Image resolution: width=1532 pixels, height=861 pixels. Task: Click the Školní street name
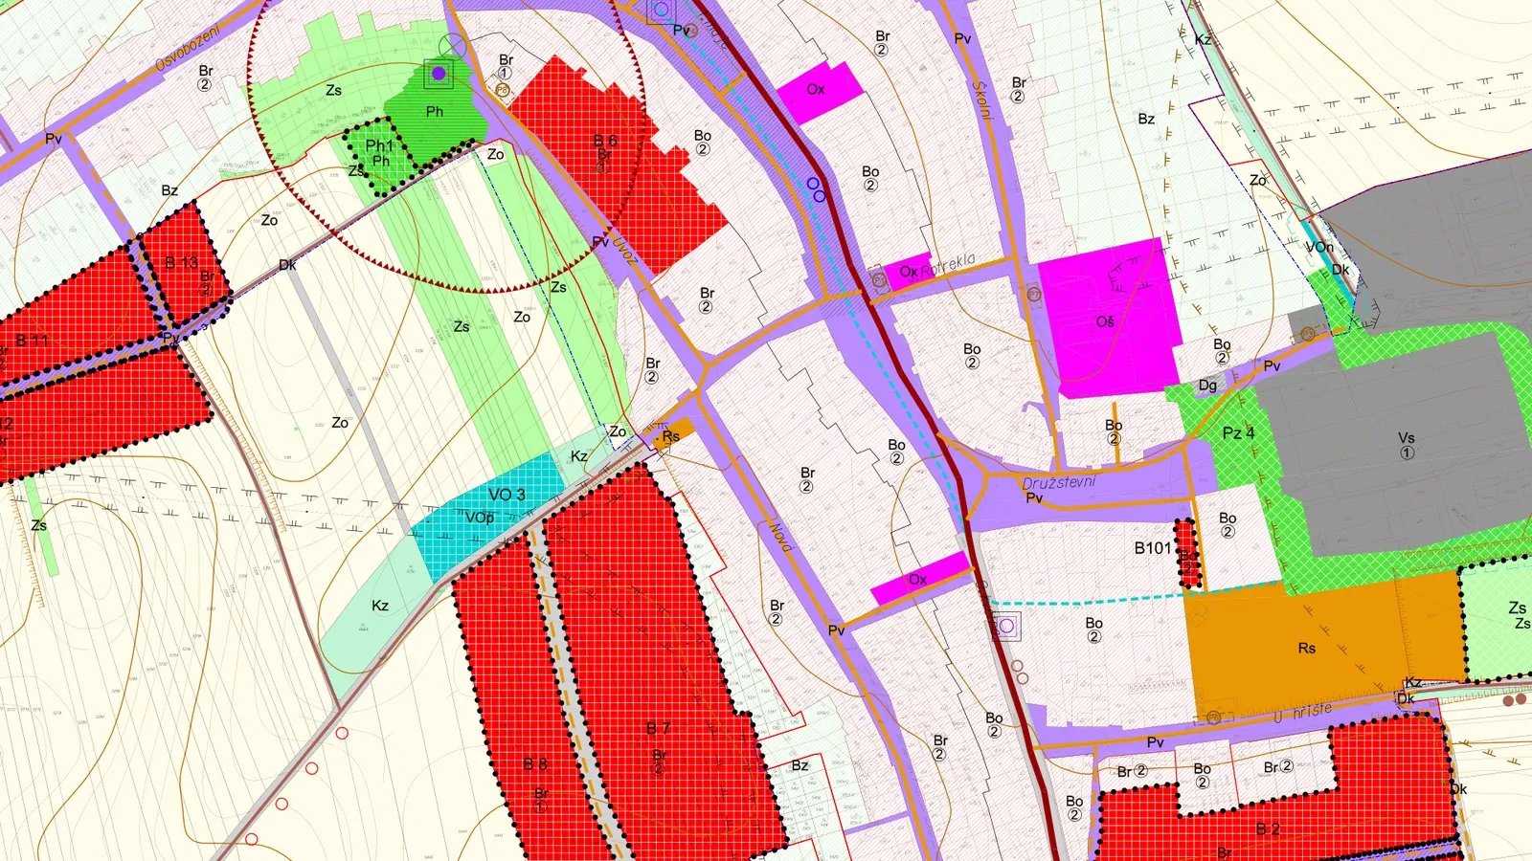pos(981,99)
